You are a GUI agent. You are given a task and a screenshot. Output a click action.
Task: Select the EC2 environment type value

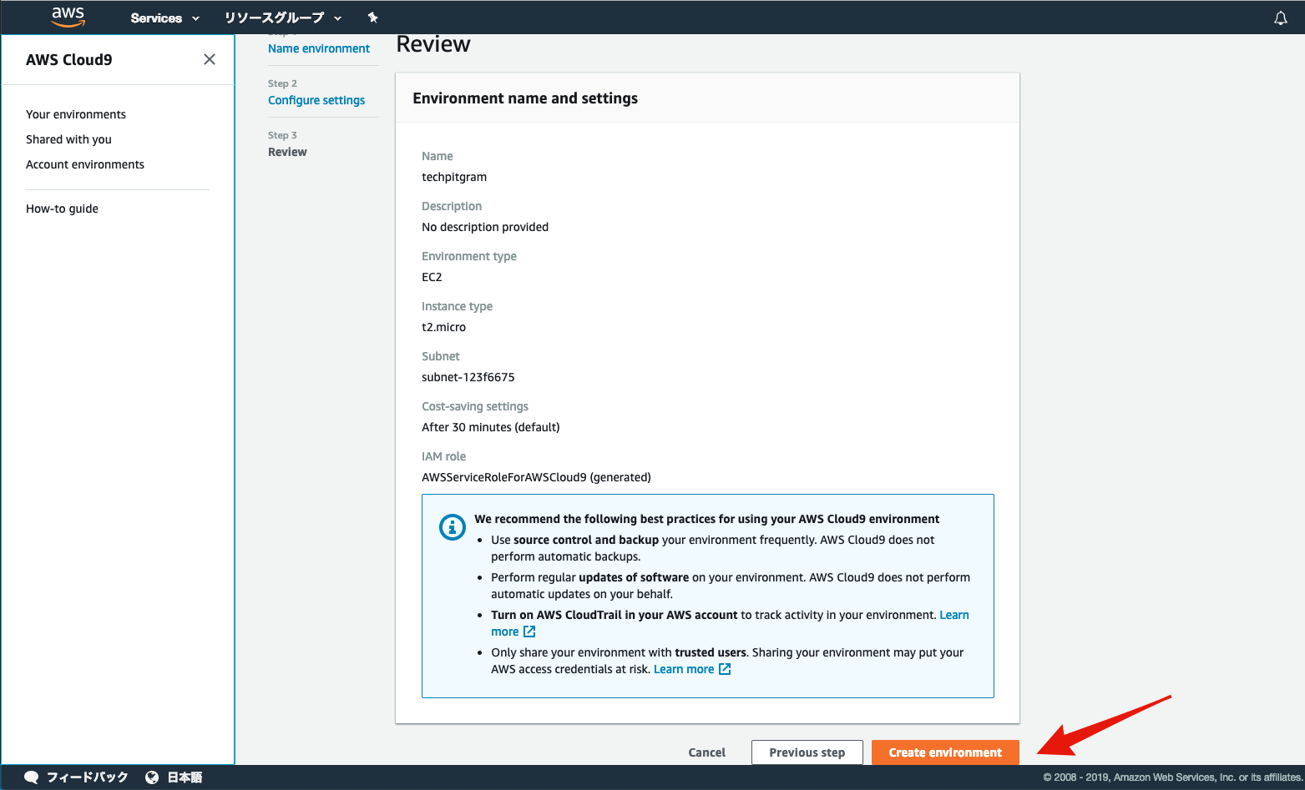point(432,277)
